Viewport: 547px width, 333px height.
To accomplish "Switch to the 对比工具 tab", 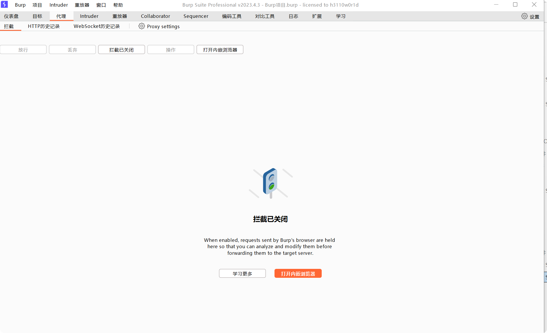I will pyautogui.click(x=265, y=16).
